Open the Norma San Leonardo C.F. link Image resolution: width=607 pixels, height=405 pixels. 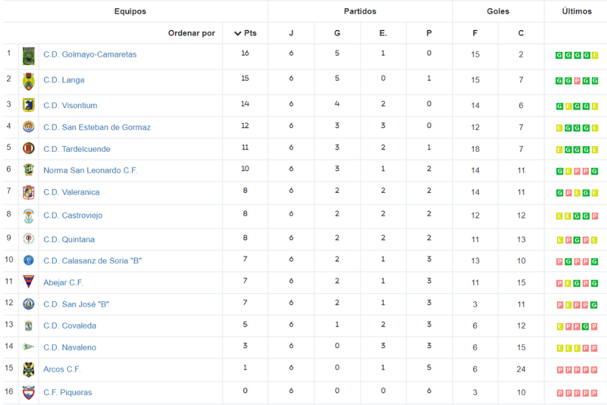point(90,170)
